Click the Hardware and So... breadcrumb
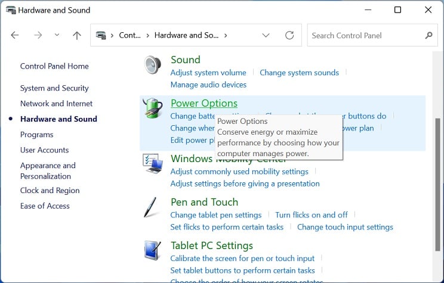The width and height of the screenshot is (444, 283). coord(186,35)
